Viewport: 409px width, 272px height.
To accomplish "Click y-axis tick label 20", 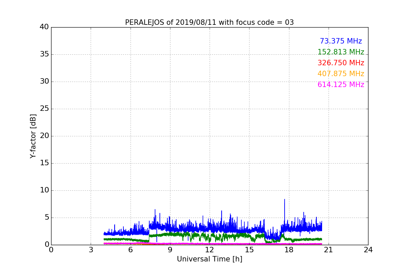I will coord(44,136).
